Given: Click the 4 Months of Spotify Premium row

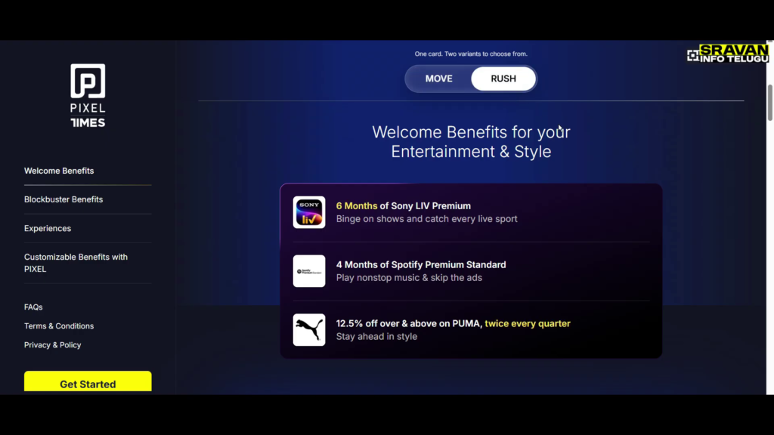Looking at the screenshot, I should (471, 271).
